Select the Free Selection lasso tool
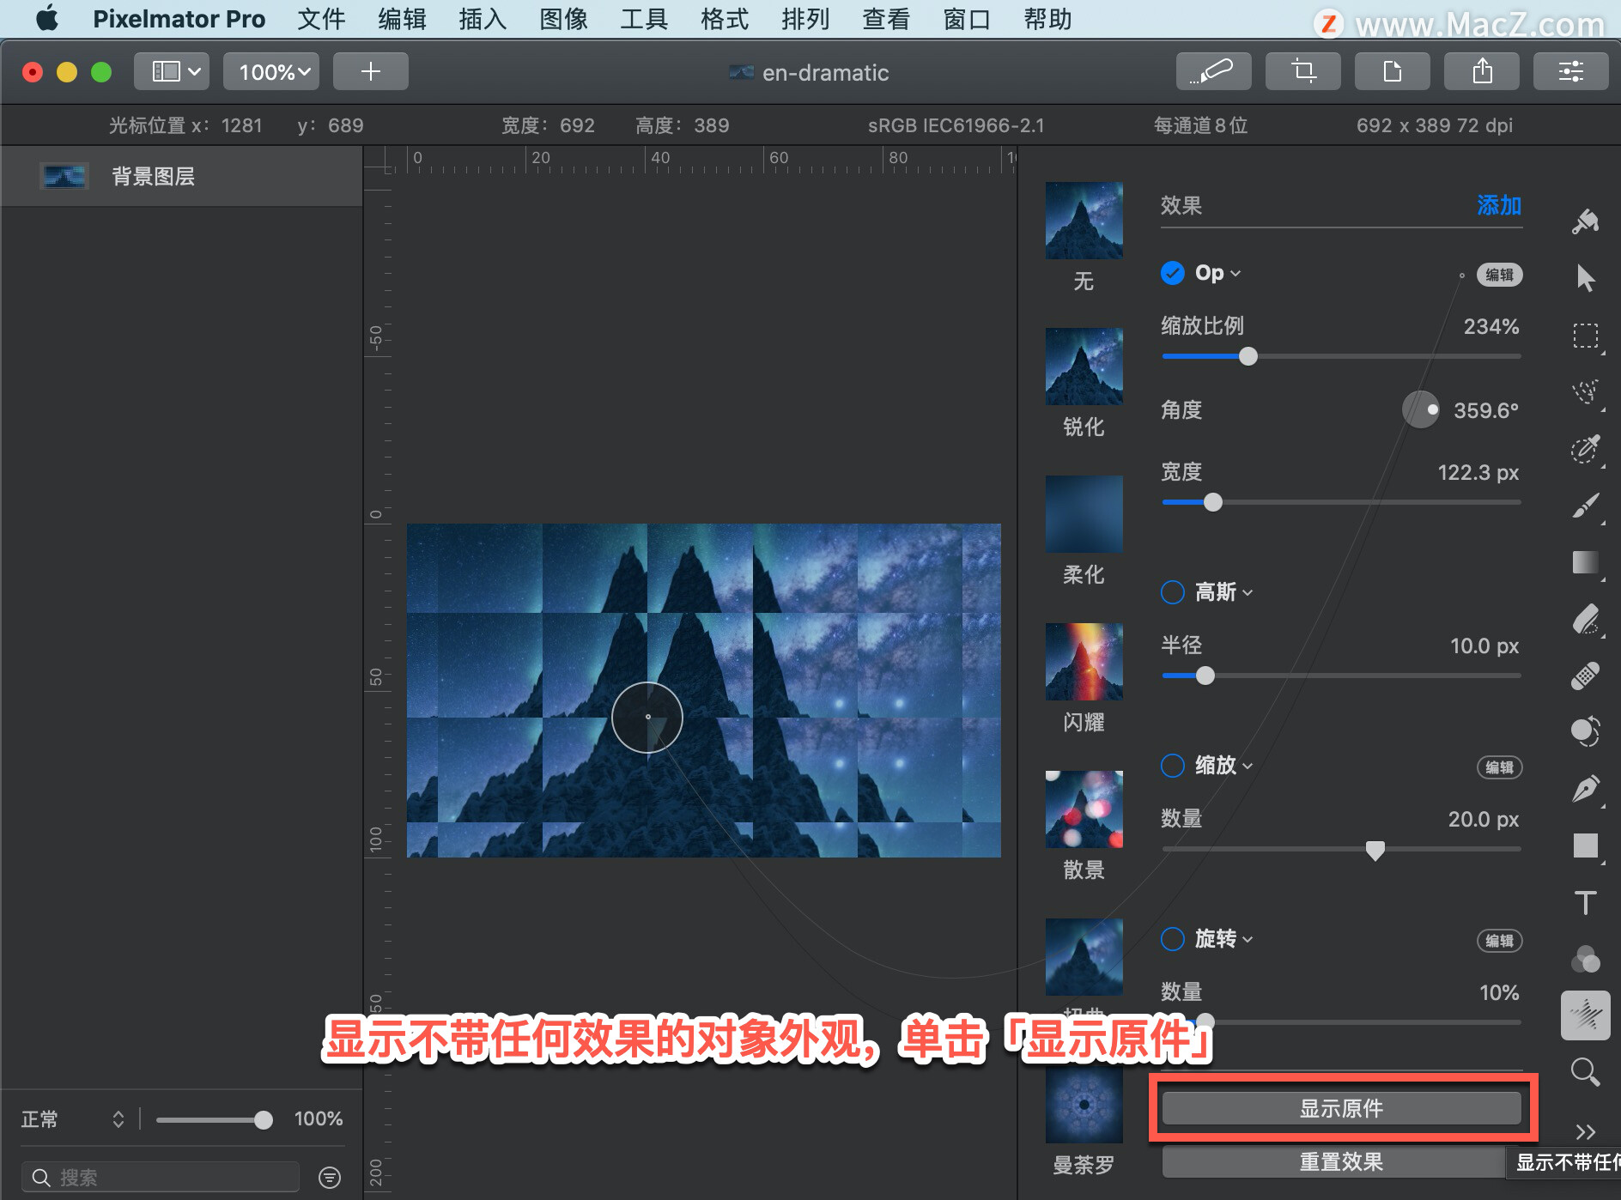This screenshot has width=1621, height=1200. click(1585, 392)
